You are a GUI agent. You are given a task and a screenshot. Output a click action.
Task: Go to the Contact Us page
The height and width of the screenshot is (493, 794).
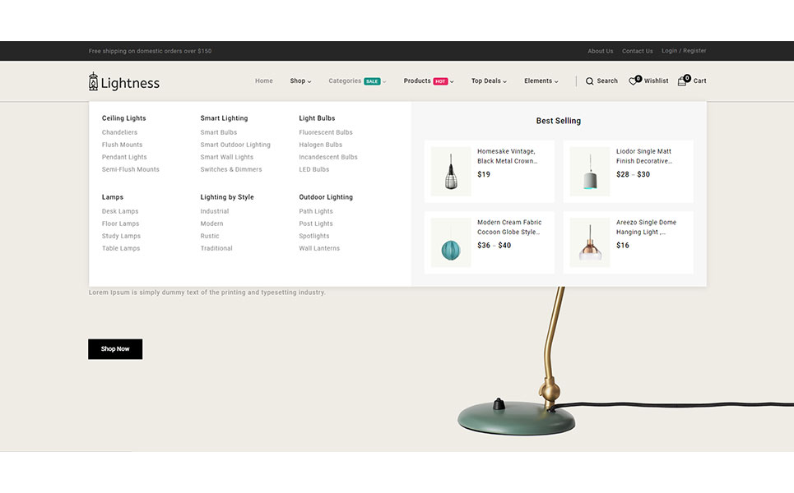click(637, 51)
